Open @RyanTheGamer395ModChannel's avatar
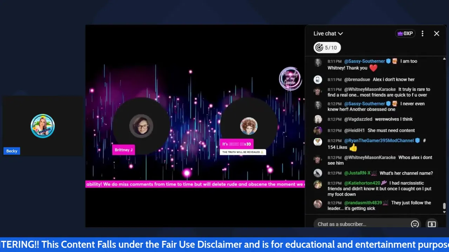 318,142
